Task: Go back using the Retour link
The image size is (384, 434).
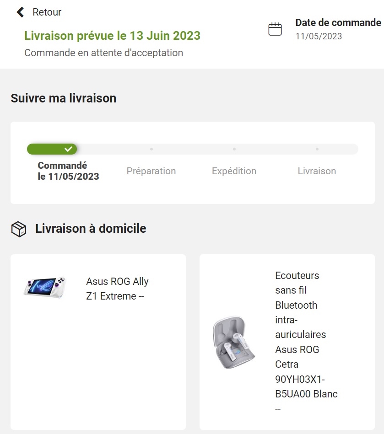Action: (47, 12)
